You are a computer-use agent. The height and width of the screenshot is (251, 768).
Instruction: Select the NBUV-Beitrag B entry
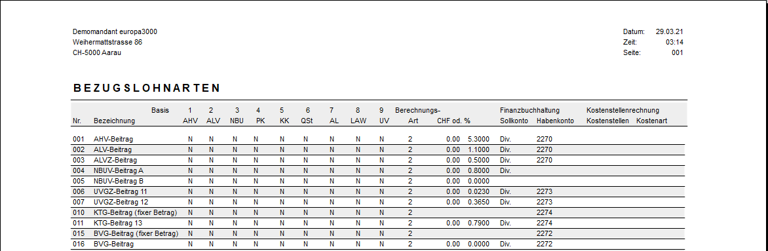click(119, 181)
